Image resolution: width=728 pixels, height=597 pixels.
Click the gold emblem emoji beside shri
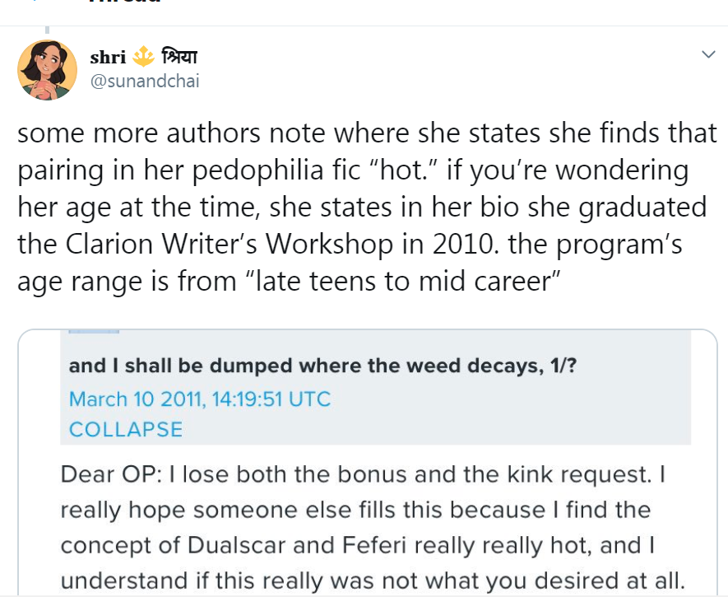[143, 56]
